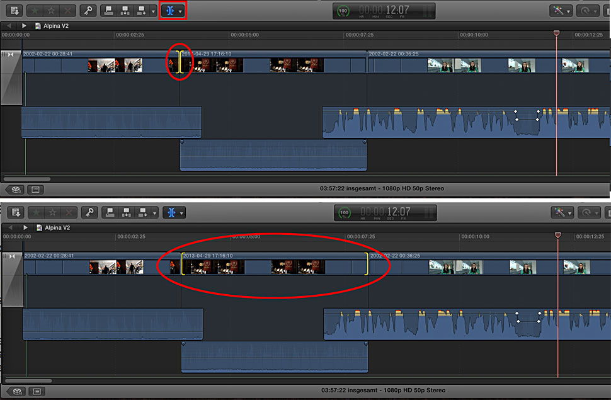The image size is (611, 400).
Task: Go forward in timeline history, lower timeline
Action: tap(25, 227)
